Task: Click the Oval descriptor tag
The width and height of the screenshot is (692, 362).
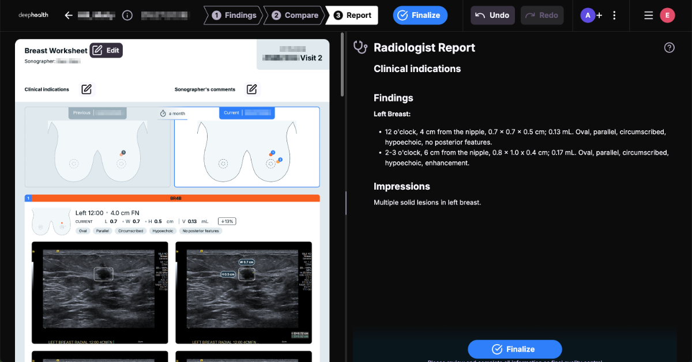Action: pos(84,231)
